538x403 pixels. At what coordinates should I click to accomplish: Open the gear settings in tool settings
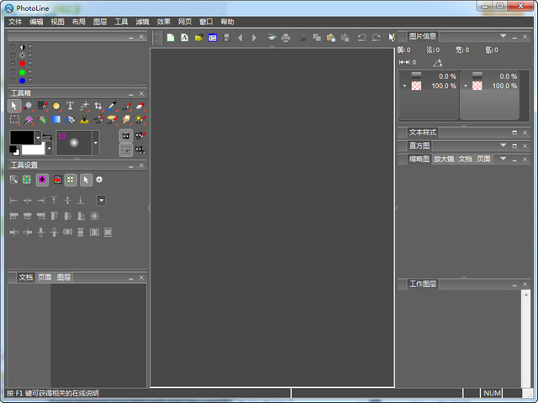click(x=99, y=179)
